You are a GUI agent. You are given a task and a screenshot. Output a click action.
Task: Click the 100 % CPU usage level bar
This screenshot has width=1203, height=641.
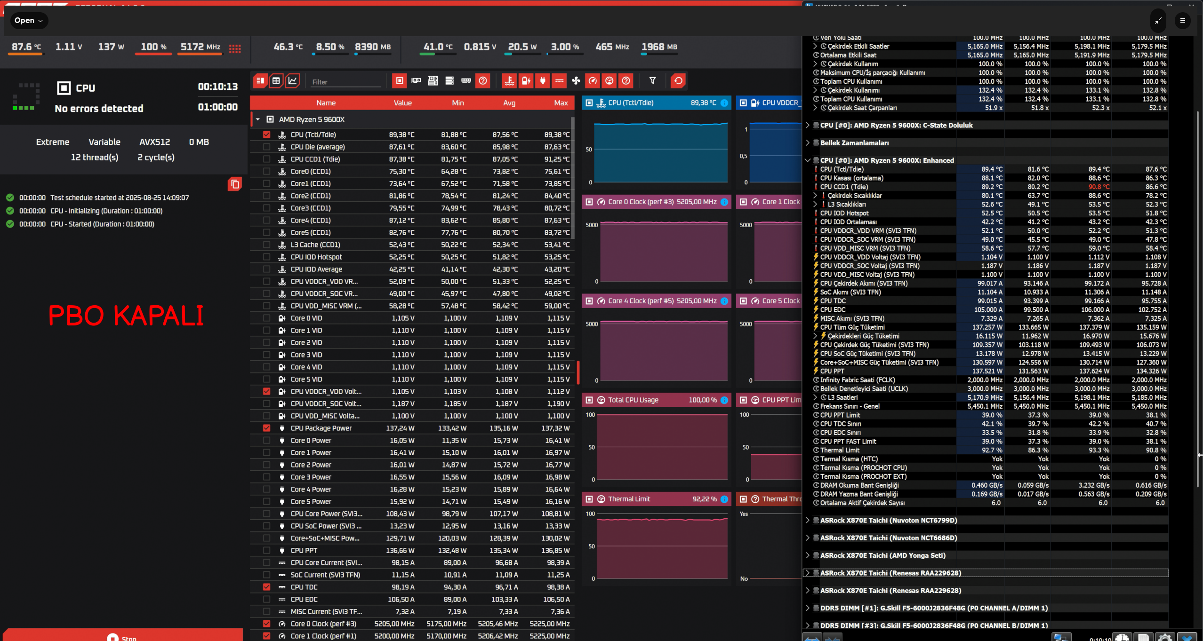pyautogui.click(x=153, y=54)
